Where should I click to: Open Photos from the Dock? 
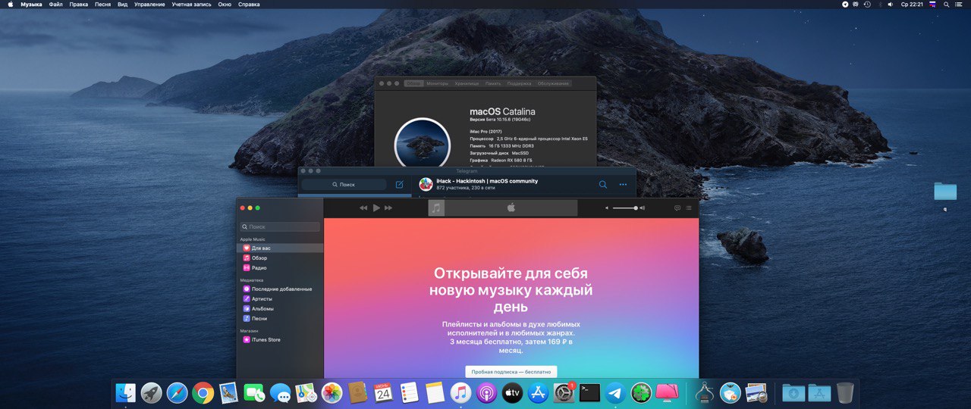pos(332,392)
